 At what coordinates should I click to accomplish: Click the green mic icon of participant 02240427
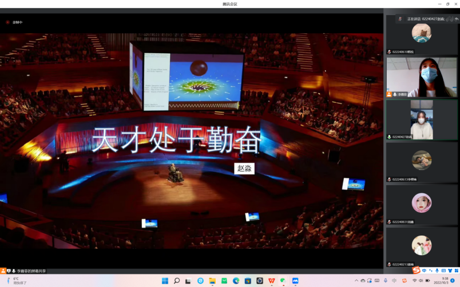click(390, 137)
